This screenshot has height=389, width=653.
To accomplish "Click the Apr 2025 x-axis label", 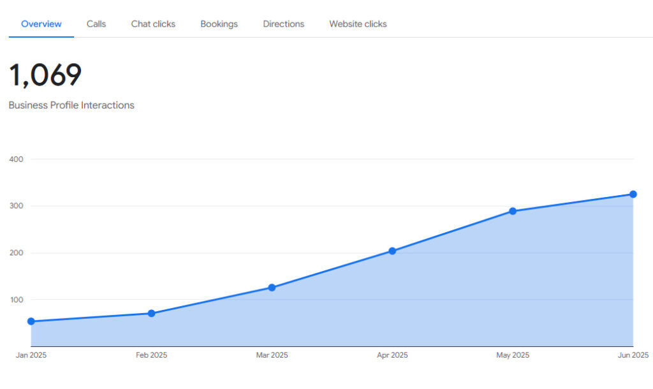I will tap(392, 355).
